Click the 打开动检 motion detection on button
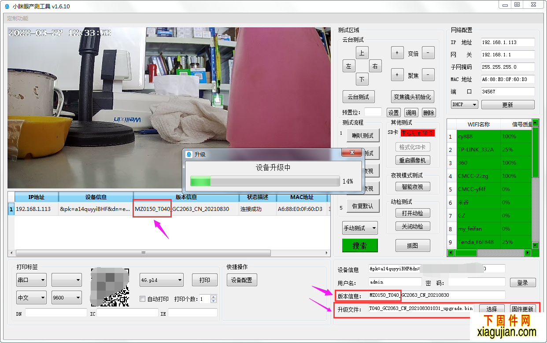 [413, 213]
